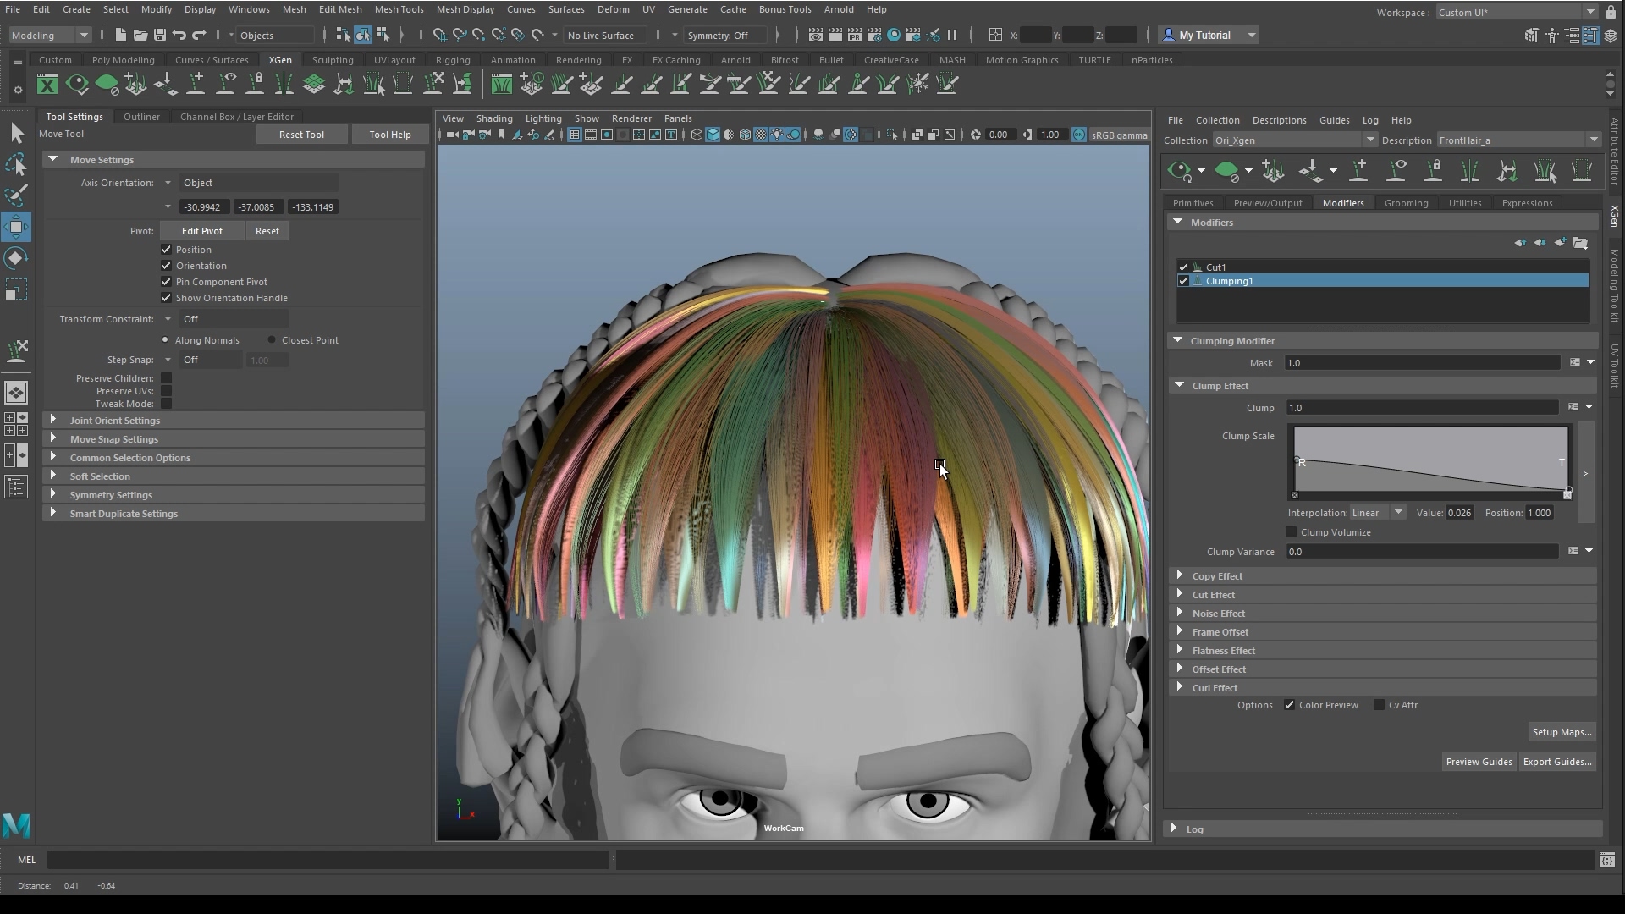Click the Reset Tool button
Image resolution: width=1625 pixels, height=914 pixels.
click(301, 135)
